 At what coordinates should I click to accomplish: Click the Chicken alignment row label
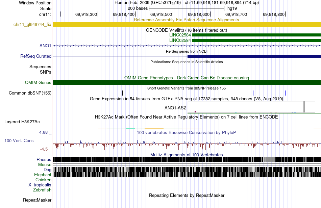click(43, 180)
